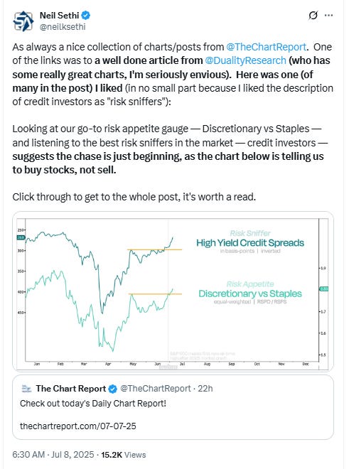This screenshot has height=469, width=349.
Task: Click the @neilksethi handle
Action: (x=63, y=27)
